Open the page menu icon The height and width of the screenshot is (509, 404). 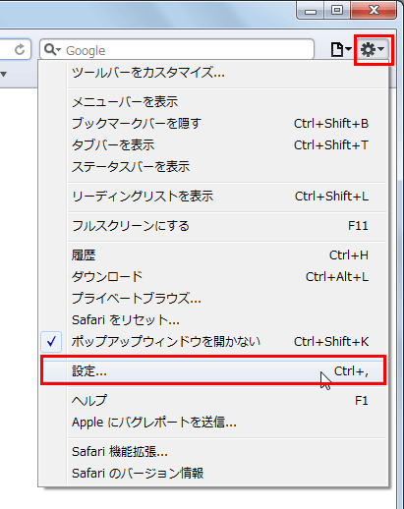pyautogui.click(x=341, y=50)
